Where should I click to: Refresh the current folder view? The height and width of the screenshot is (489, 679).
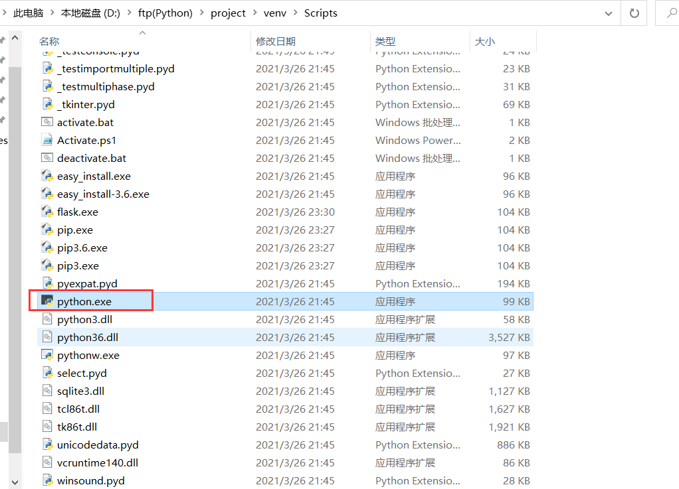(x=634, y=13)
